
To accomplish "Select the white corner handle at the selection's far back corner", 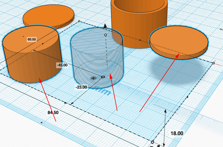I will (79, 21).
